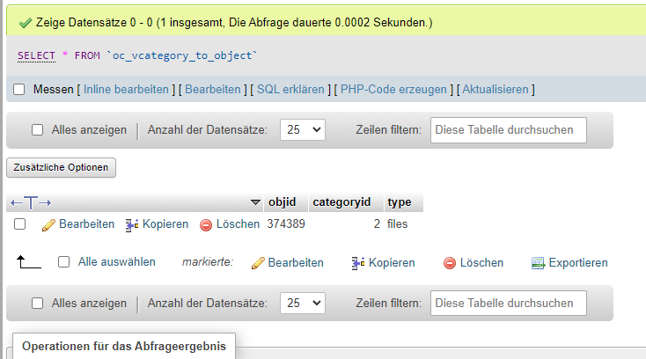Screen dimensions: 646x359
Task: Open the upper Anzahl der Datensätze dropdown
Action: (x=303, y=129)
